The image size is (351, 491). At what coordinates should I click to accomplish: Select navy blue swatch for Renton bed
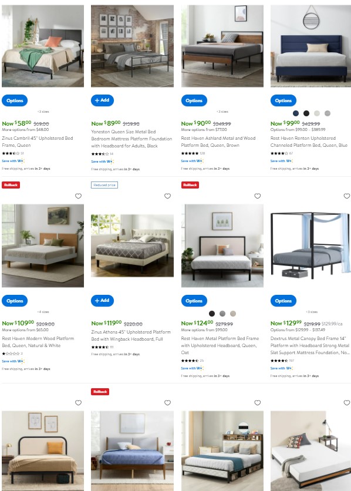(296, 113)
